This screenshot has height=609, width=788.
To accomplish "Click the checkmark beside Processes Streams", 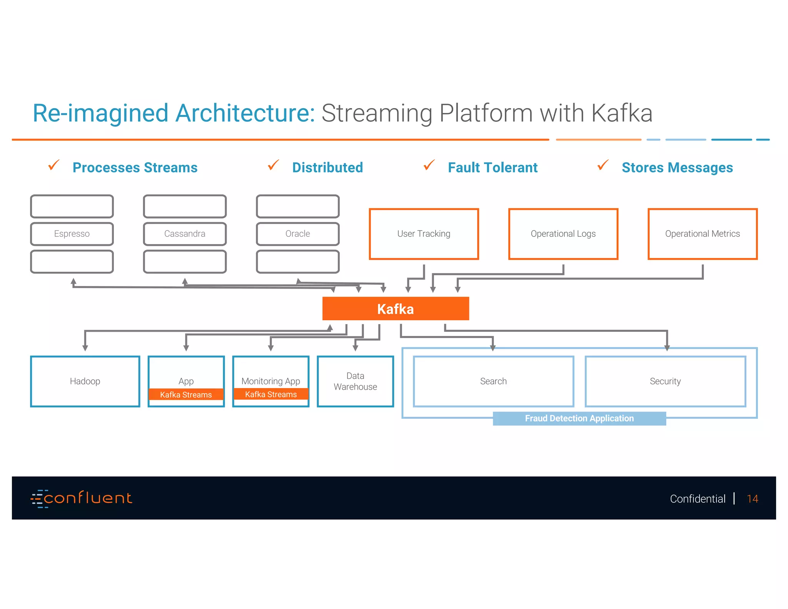I will coord(54,165).
